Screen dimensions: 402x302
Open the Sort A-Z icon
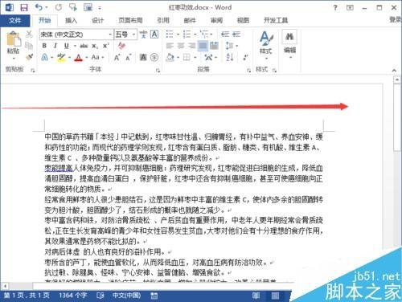click(x=230, y=57)
